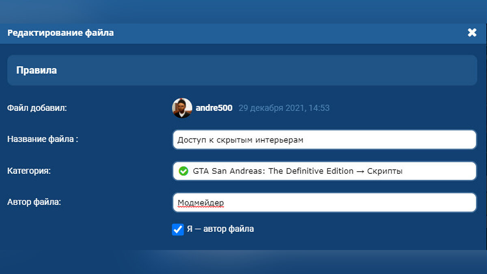The image size is (487, 274).
Task: Click GTA San Andreas text in category field
Action: click(x=228, y=171)
